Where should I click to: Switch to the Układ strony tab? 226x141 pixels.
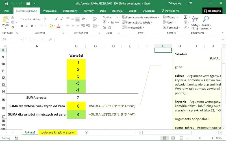coord(70,11)
